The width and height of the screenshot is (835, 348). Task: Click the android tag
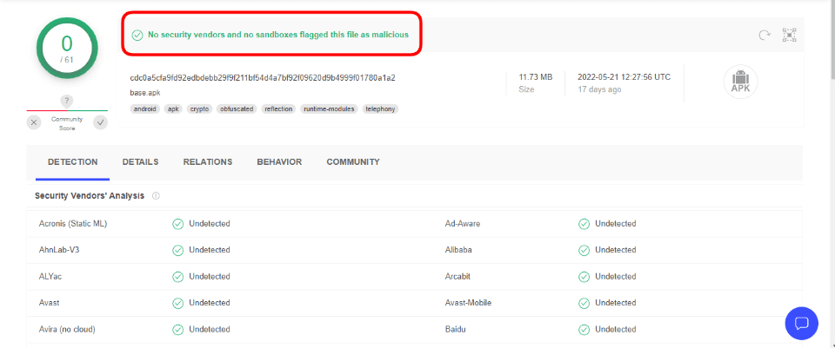[x=145, y=109]
